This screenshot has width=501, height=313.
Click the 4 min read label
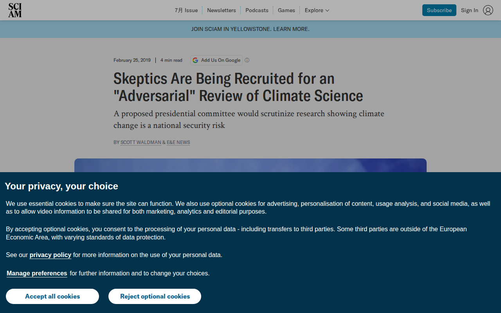[x=171, y=60]
